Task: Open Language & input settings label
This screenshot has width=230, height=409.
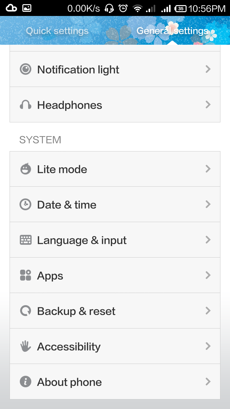Action: click(x=82, y=240)
